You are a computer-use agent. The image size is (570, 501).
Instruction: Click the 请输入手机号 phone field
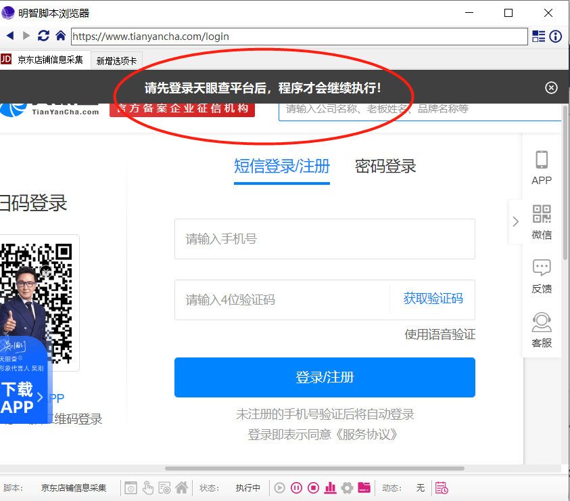point(325,239)
